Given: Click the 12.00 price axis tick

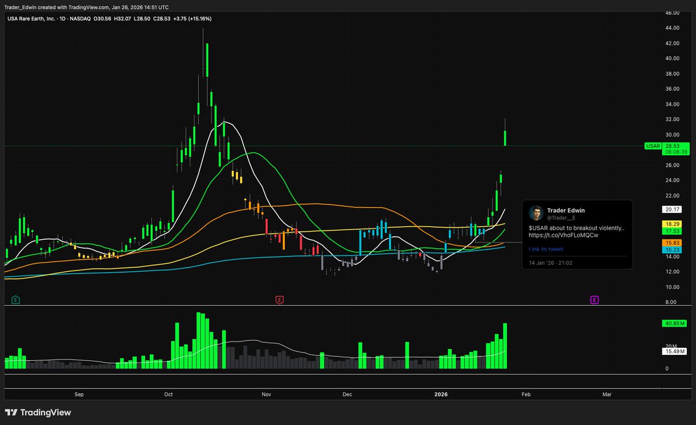Looking at the screenshot, I should pyautogui.click(x=672, y=272).
